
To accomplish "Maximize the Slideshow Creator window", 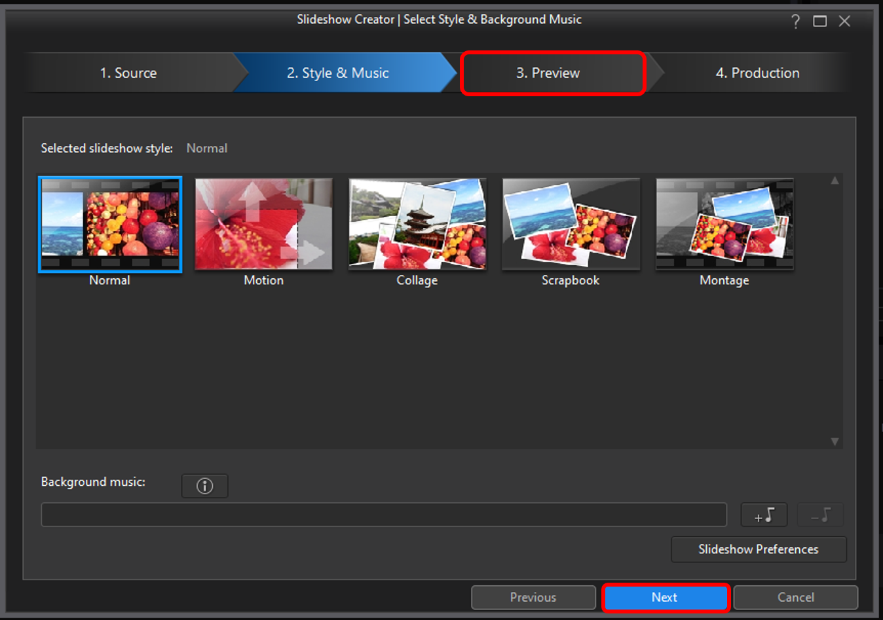I will 819,22.
